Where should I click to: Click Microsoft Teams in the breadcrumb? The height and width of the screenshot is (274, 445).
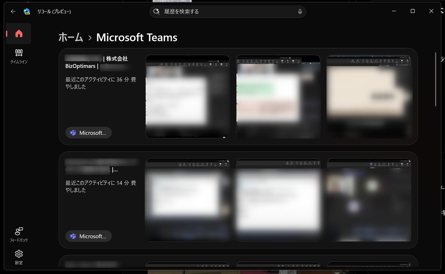point(136,37)
